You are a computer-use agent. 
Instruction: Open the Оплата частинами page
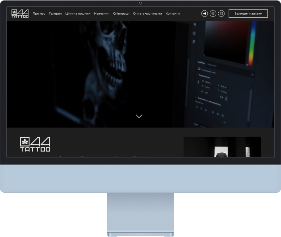pos(148,13)
